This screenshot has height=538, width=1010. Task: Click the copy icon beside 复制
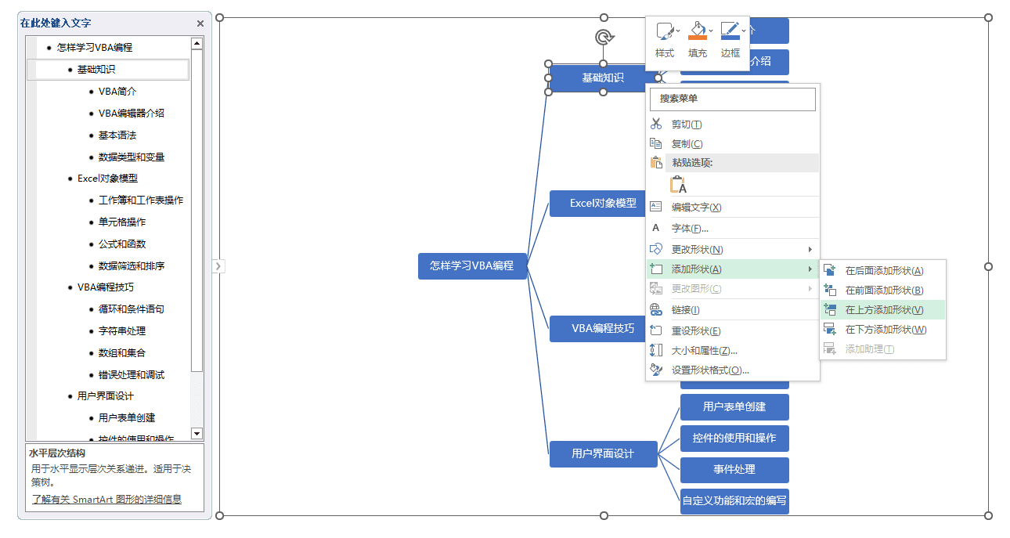click(656, 143)
